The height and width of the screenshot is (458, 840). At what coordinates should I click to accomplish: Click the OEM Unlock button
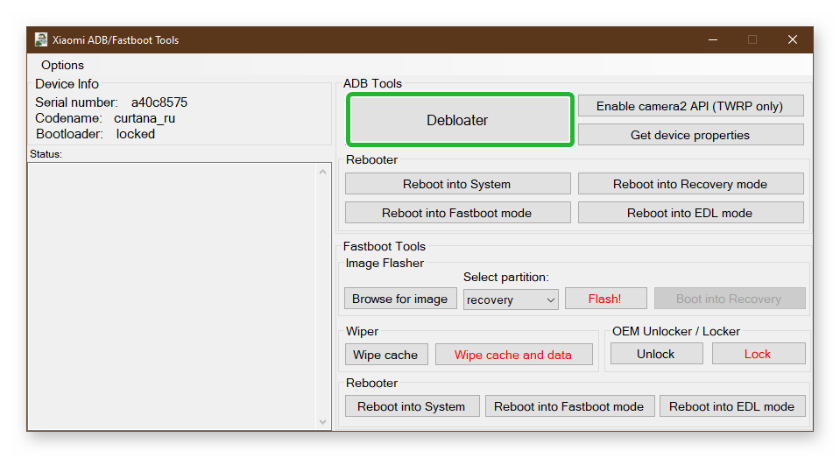point(655,354)
